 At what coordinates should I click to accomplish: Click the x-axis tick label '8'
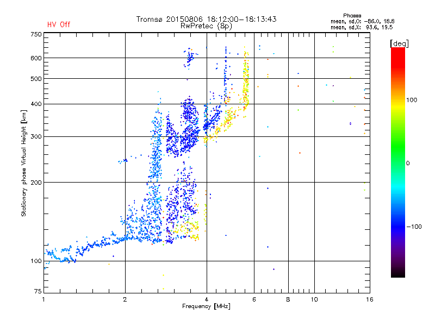point(288,299)
